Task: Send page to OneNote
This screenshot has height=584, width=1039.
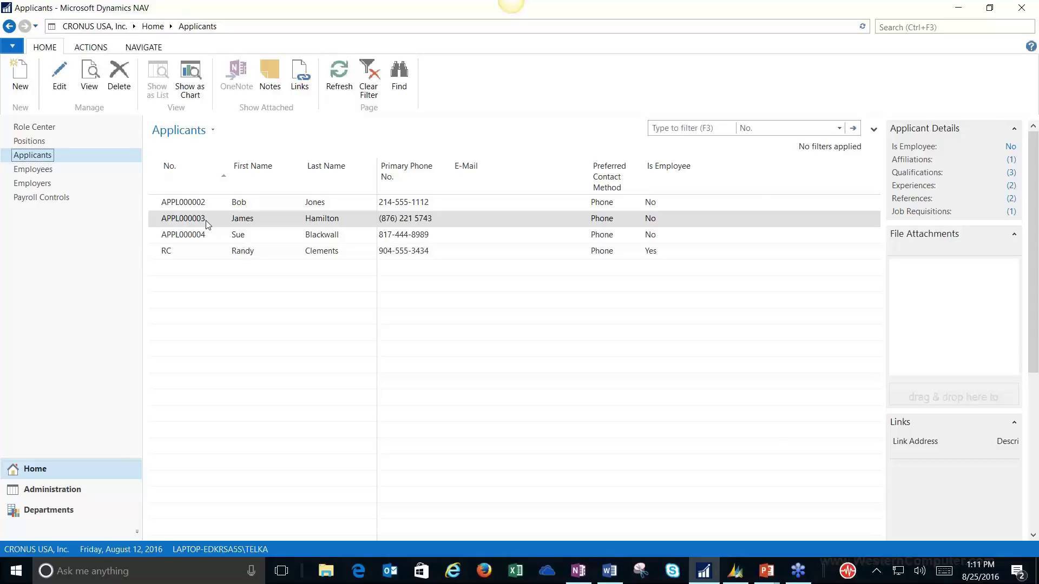Action: click(x=236, y=76)
